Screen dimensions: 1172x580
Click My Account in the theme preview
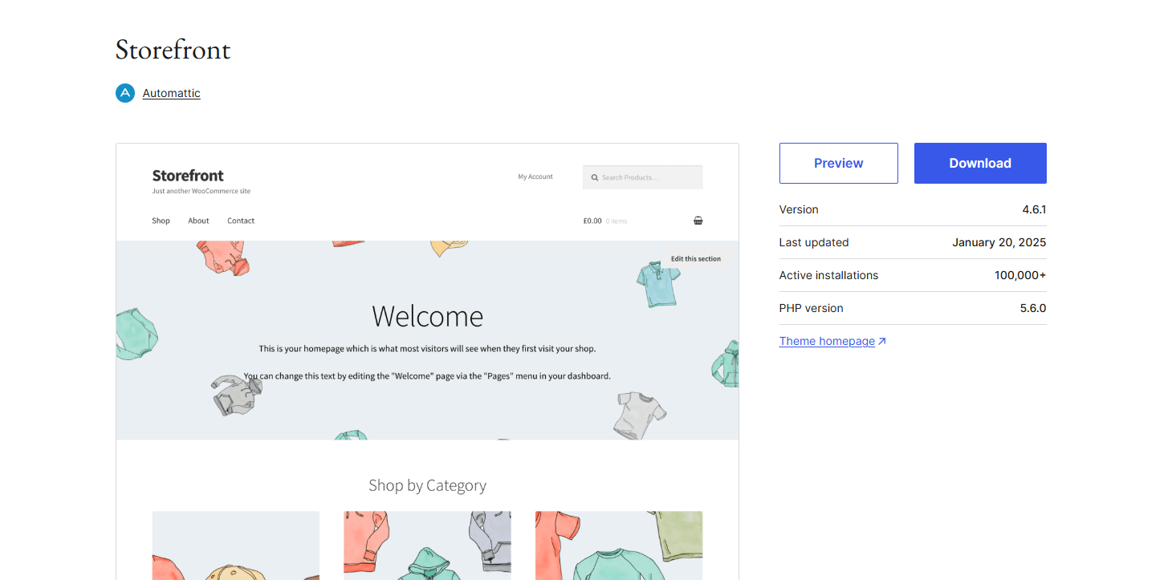point(535,176)
